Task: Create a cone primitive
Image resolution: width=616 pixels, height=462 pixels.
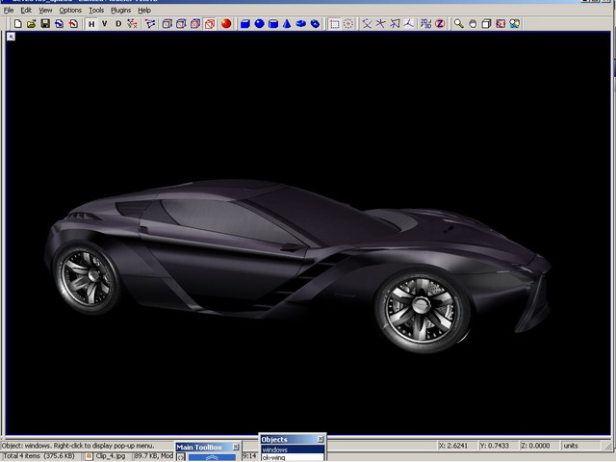Action: coord(287,23)
